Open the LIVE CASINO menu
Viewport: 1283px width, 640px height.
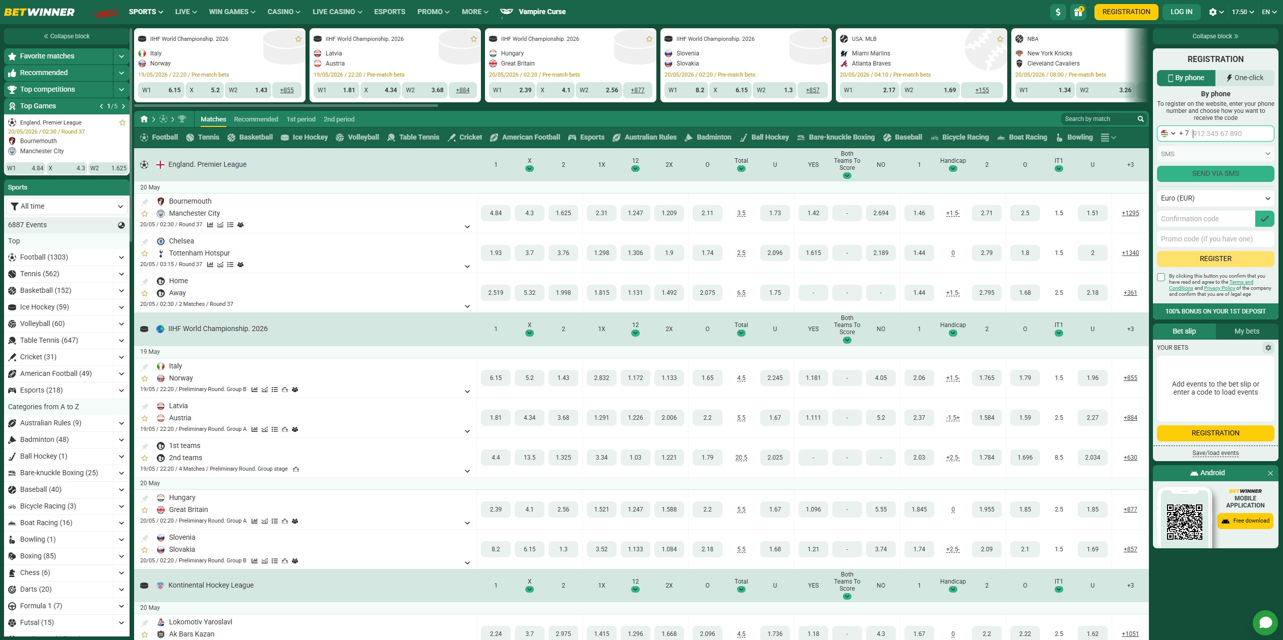pyautogui.click(x=337, y=12)
